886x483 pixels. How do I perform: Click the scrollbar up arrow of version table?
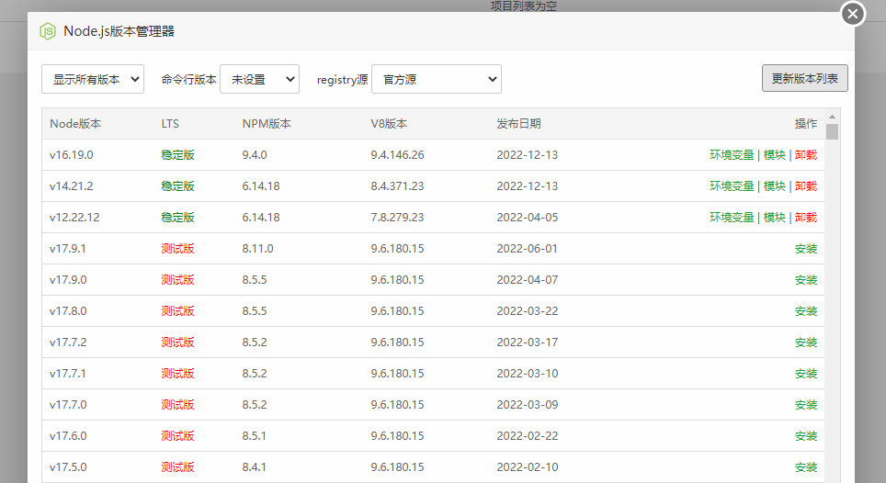(832, 117)
